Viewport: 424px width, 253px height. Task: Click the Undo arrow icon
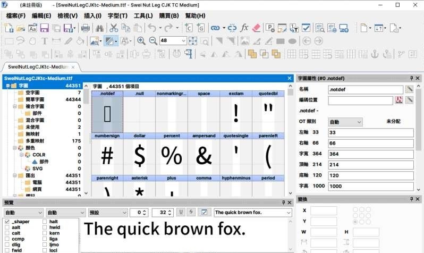(151, 28)
